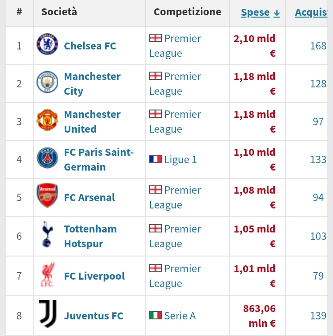
Task: Click the Juventus club logo
Action: point(48,314)
